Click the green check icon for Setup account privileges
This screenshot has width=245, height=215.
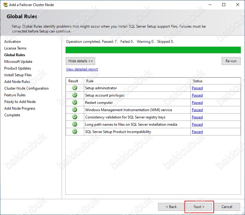point(75,95)
